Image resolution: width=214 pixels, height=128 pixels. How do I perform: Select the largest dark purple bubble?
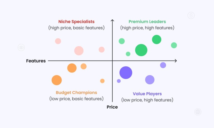point(126,73)
